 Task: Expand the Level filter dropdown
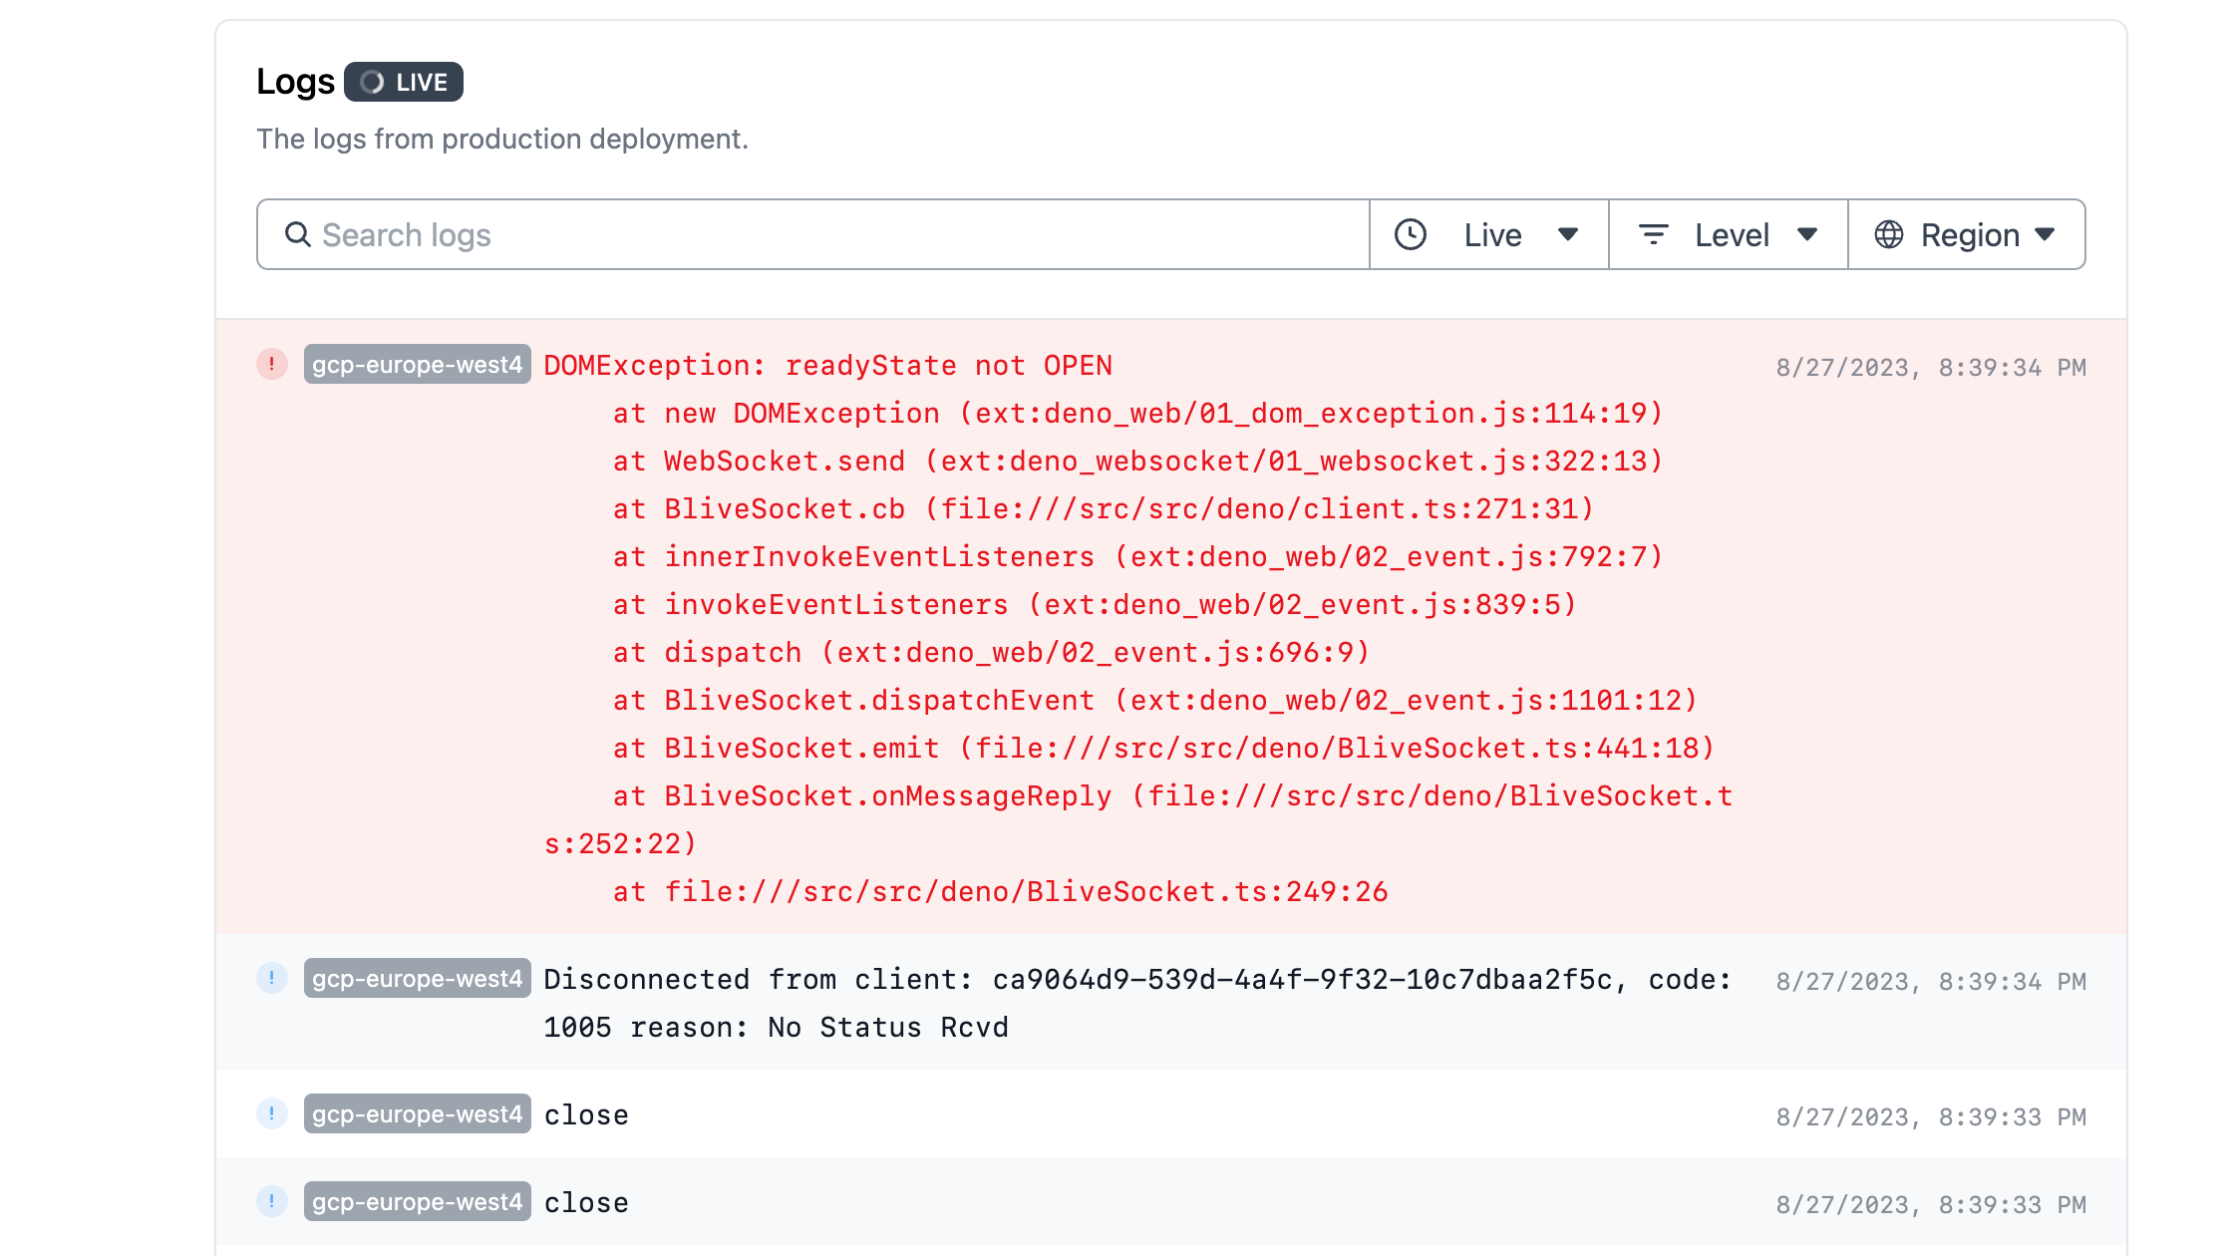click(x=1729, y=234)
